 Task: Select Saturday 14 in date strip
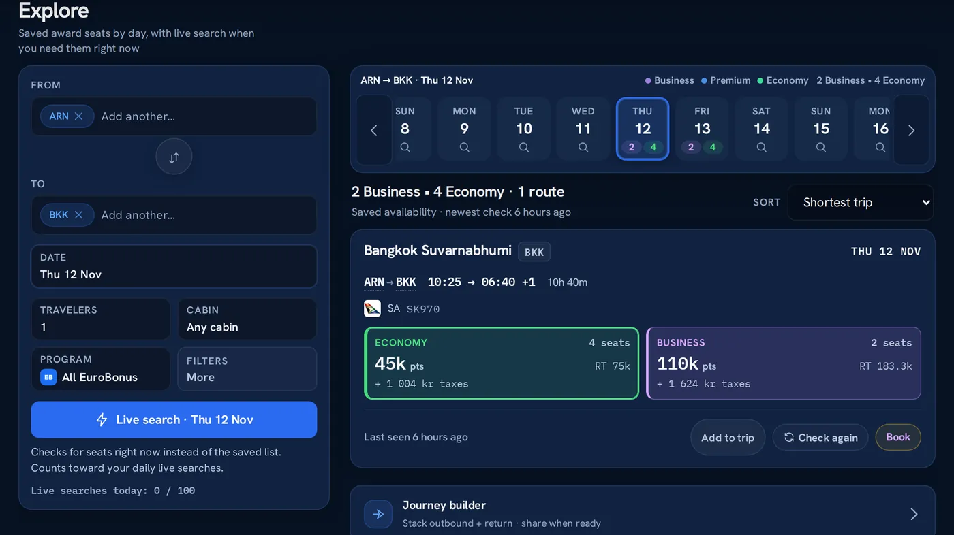[x=761, y=129]
